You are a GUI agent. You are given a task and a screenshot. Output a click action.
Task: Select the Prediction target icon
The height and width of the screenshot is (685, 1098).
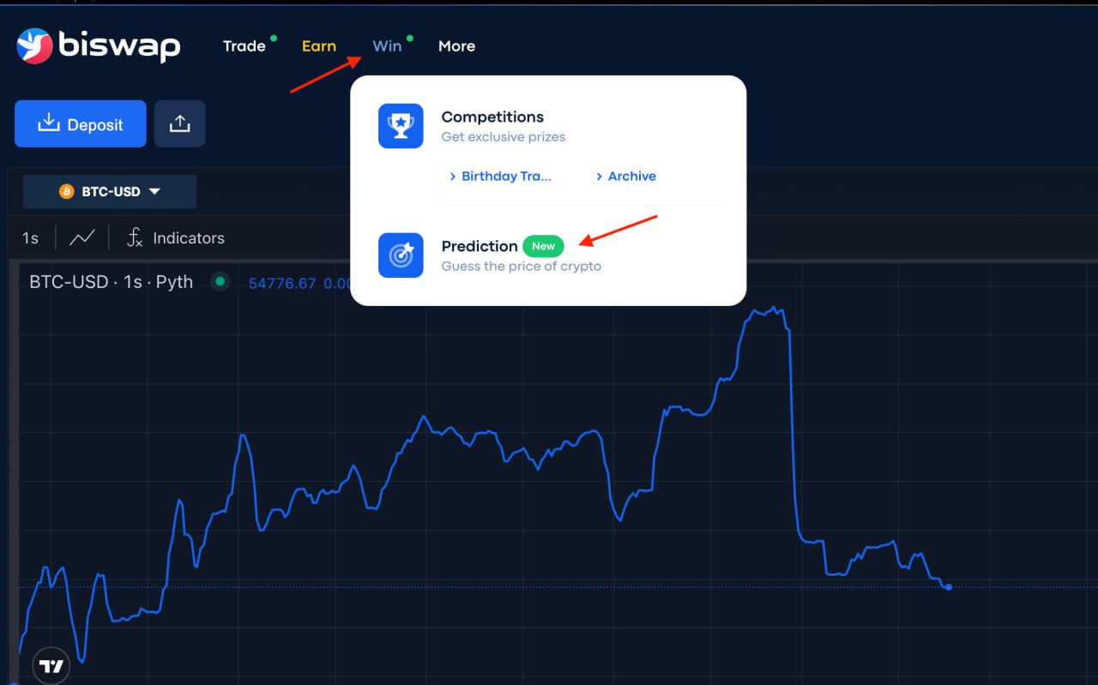point(400,255)
